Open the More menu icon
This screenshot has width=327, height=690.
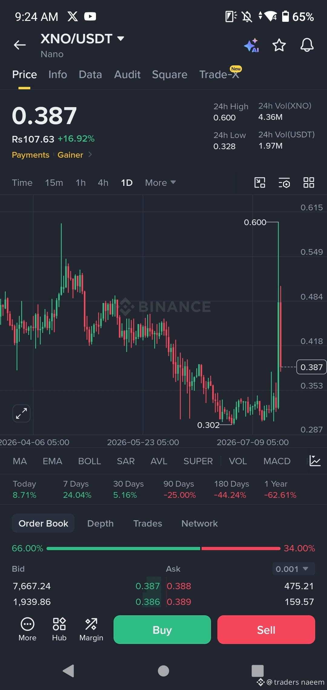click(27, 629)
